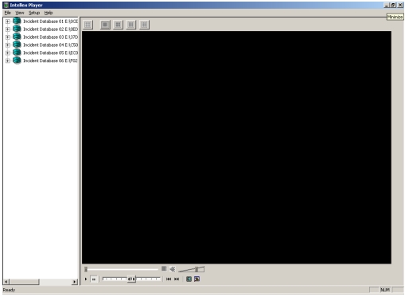This screenshot has width=405, height=297.
Task: Expand Incident Database 04 tree node
Action: [x=8, y=45]
